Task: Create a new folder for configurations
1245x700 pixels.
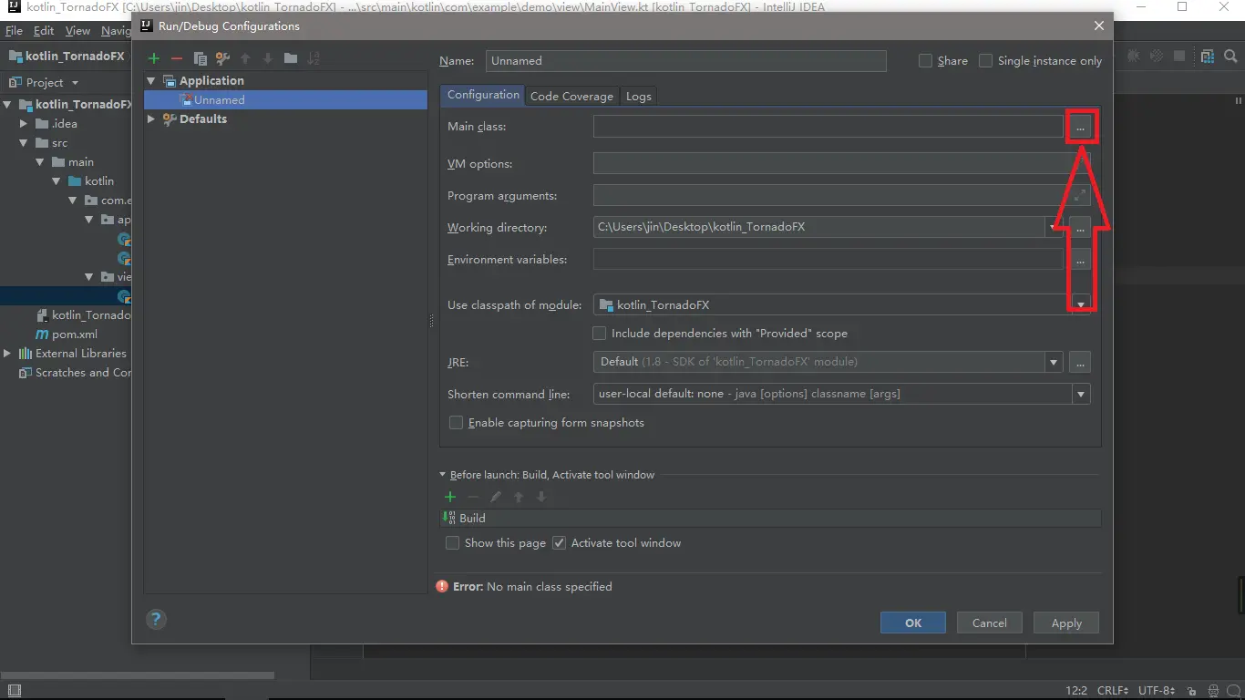Action: (291, 58)
